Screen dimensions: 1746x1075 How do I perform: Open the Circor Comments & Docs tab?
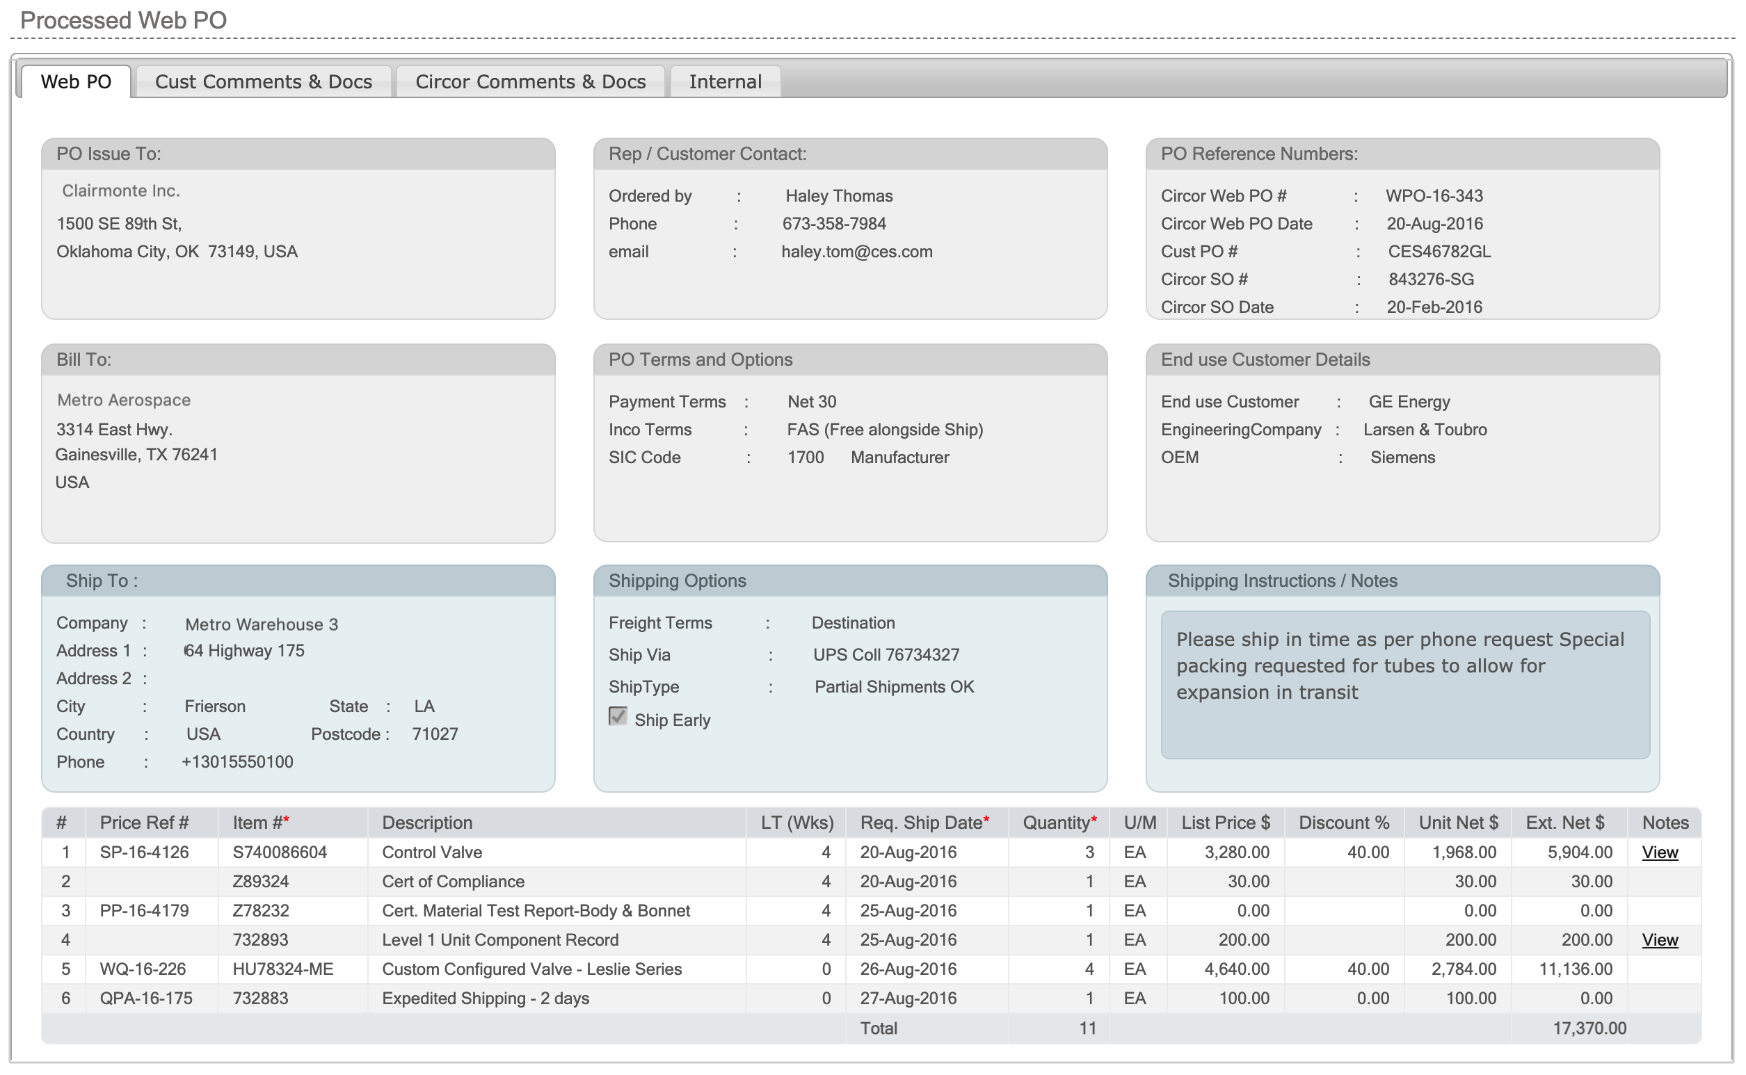(x=531, y=82)
